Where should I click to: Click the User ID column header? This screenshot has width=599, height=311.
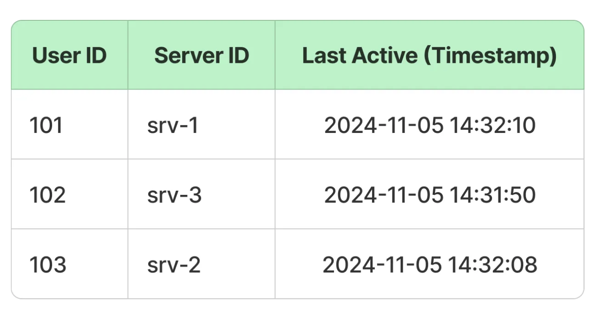coord(69,56)
